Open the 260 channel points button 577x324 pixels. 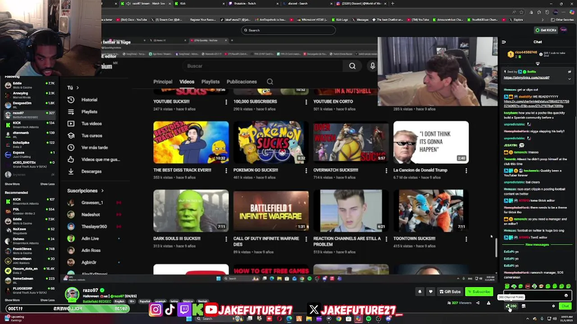click(x=511, y=306)
